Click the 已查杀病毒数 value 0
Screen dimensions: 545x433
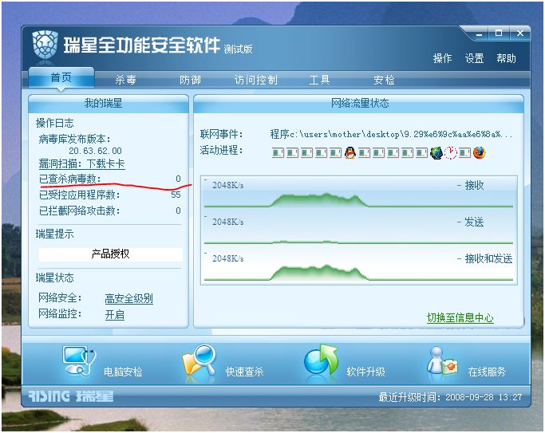coord(178,179)
